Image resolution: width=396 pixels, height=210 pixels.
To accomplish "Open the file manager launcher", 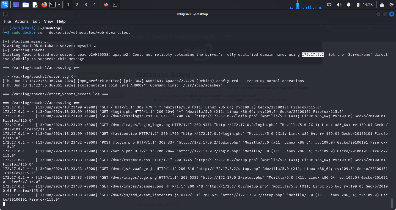I will click(26, 5).
